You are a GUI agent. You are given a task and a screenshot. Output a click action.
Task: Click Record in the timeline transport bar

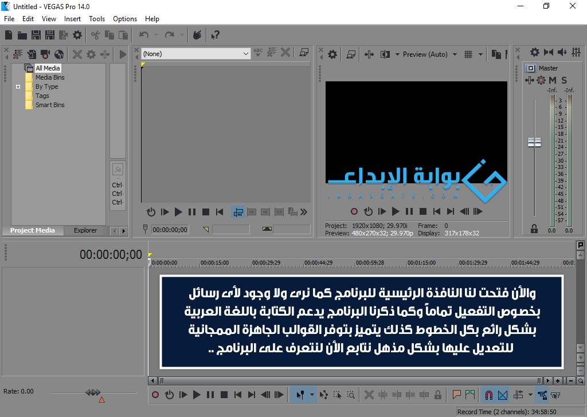coord(155,395)
